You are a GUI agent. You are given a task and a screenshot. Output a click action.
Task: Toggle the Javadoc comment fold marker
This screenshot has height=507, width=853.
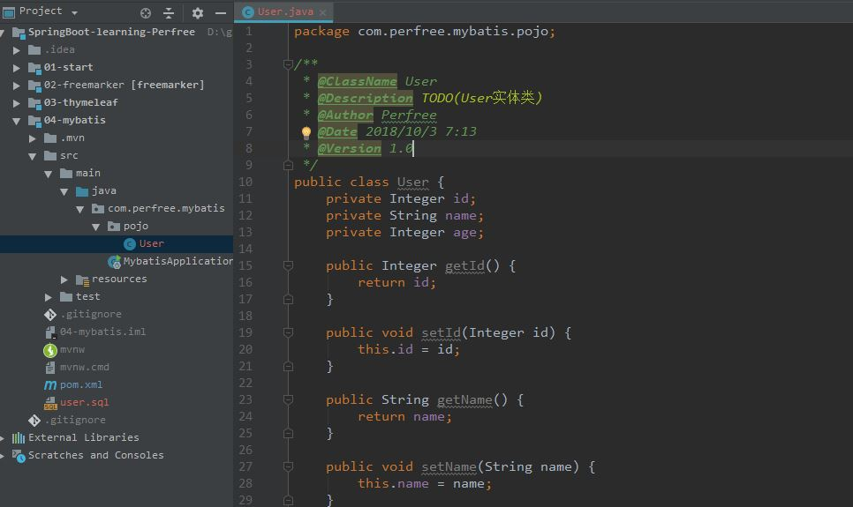click(288, 64)
